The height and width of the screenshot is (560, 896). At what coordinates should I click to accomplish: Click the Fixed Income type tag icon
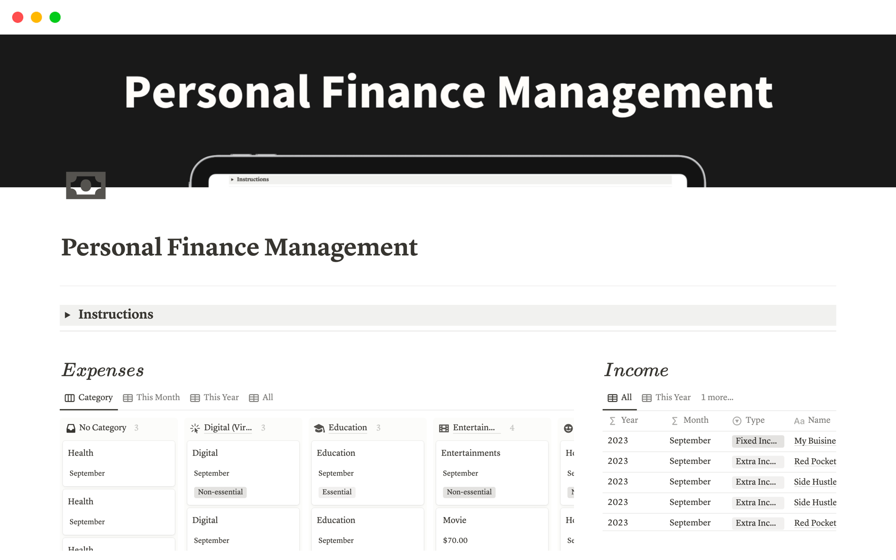coord(756,441)
